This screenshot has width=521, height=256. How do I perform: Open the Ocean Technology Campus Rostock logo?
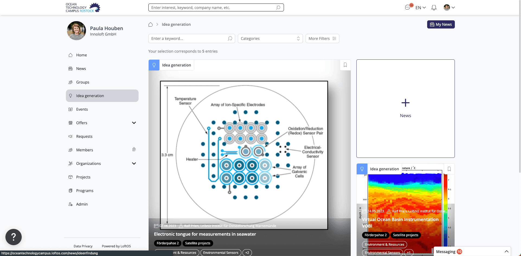click(x=83, y=8)
